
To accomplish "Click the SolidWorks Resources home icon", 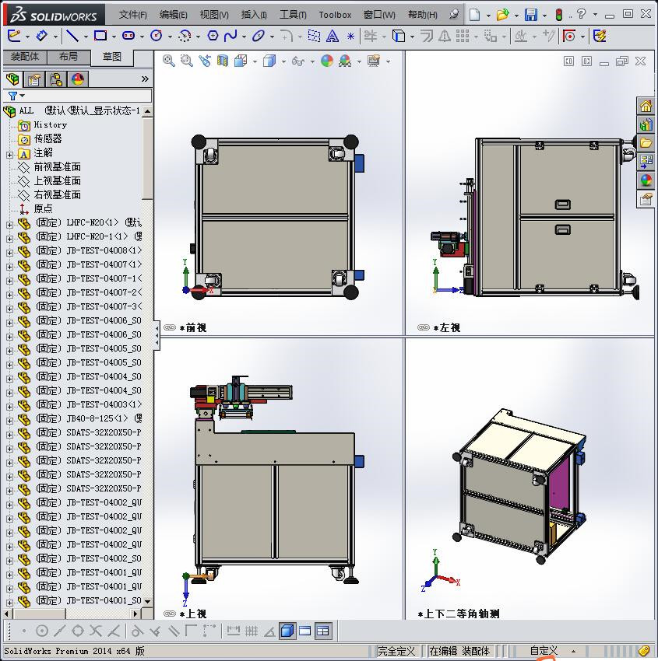I will click(646, 107).
